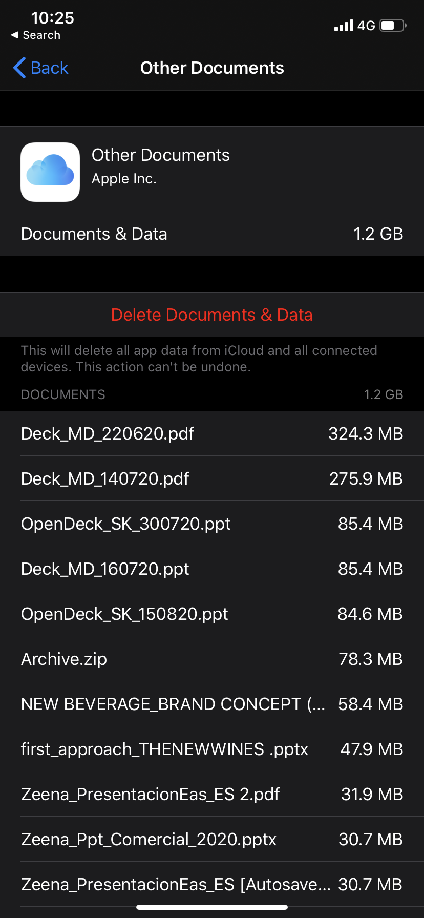Tap the Documents & Data storage row
This screenshot has height=918, width=424.
(x=212, y=234)
